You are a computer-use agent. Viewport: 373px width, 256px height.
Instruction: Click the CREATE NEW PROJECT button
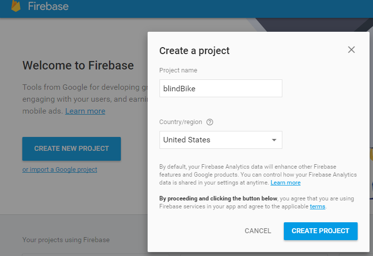click(71, 148)
